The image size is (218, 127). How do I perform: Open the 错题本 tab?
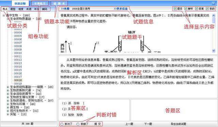point(59,3)
